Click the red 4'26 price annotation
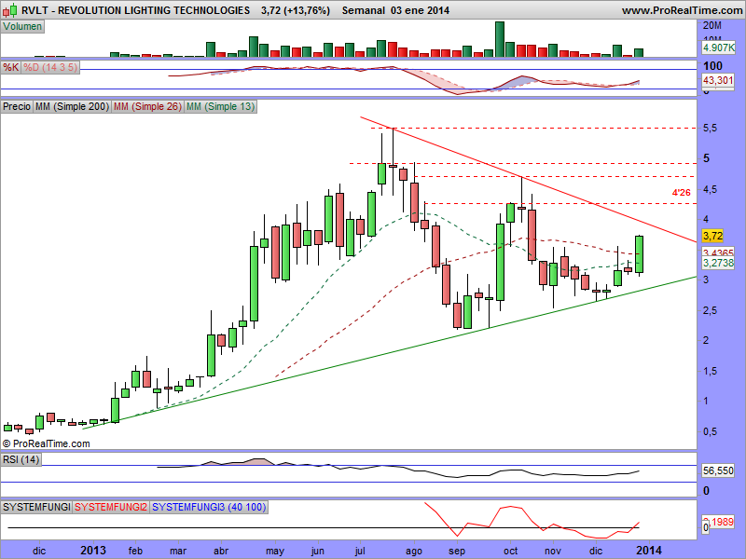The height and width of the screenshot is (559, 746). pos(681,193)
